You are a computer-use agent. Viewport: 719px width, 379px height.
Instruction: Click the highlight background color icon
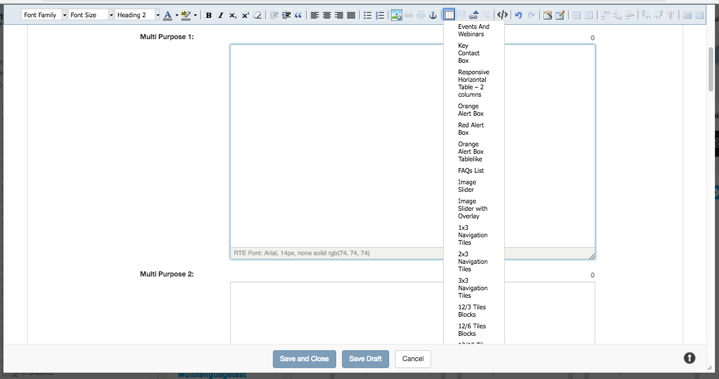point(185,15)
